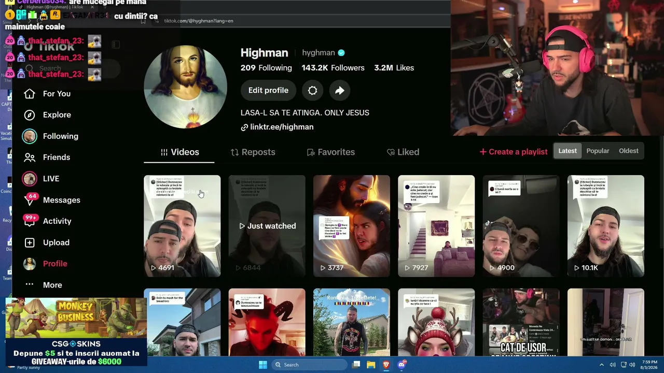664x373 pixels.
Task: Click the TikTok sidebar collapse icon
Action: pyautogui.click(x=116, y=45)
